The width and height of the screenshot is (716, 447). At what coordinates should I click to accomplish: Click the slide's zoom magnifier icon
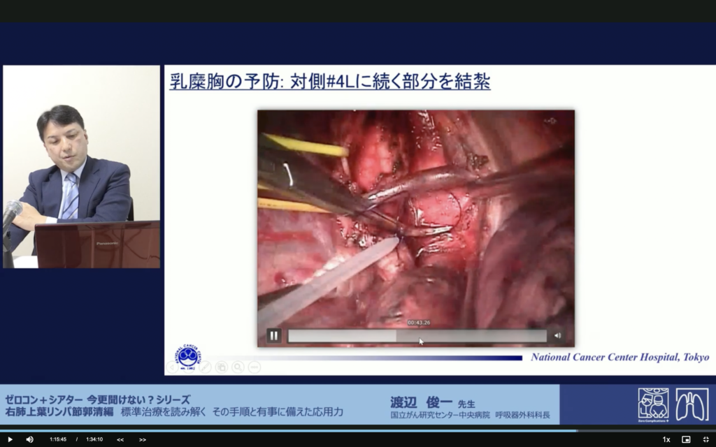238,367
